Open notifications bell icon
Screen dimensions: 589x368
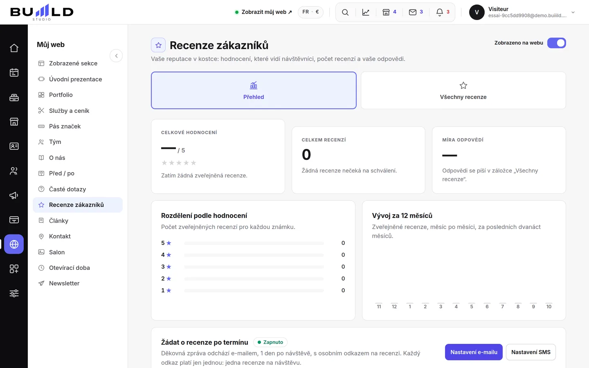click(443, 12)
